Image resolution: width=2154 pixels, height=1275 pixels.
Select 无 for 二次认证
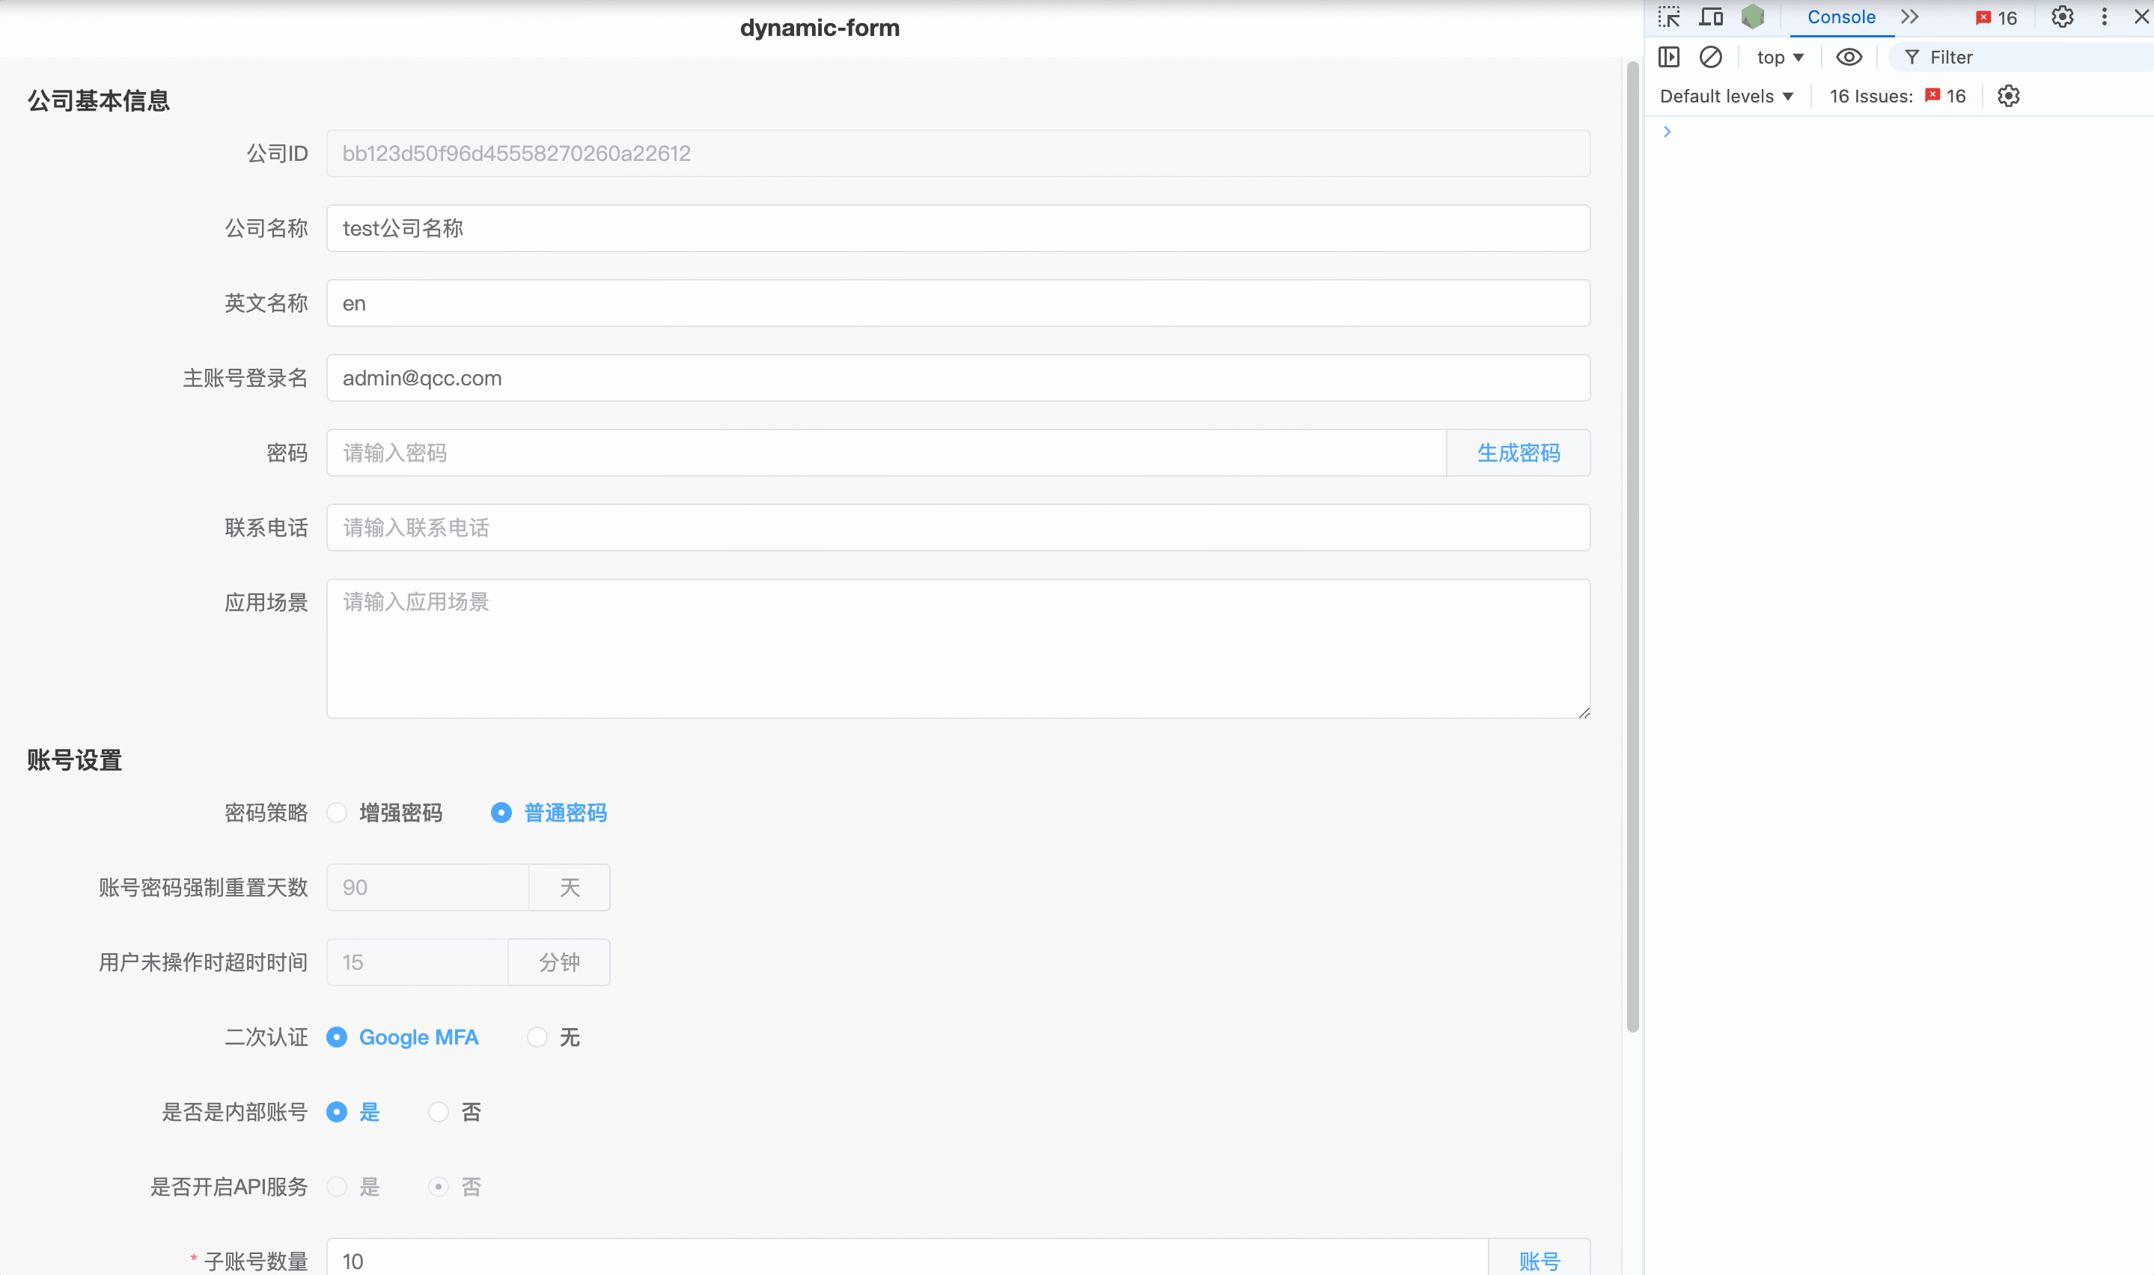tap(538, 1038)
